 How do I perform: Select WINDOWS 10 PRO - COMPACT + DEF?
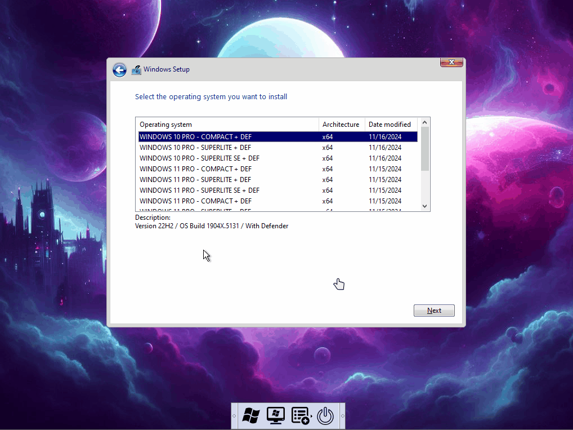pyautogui.click(x=195, y=136)
